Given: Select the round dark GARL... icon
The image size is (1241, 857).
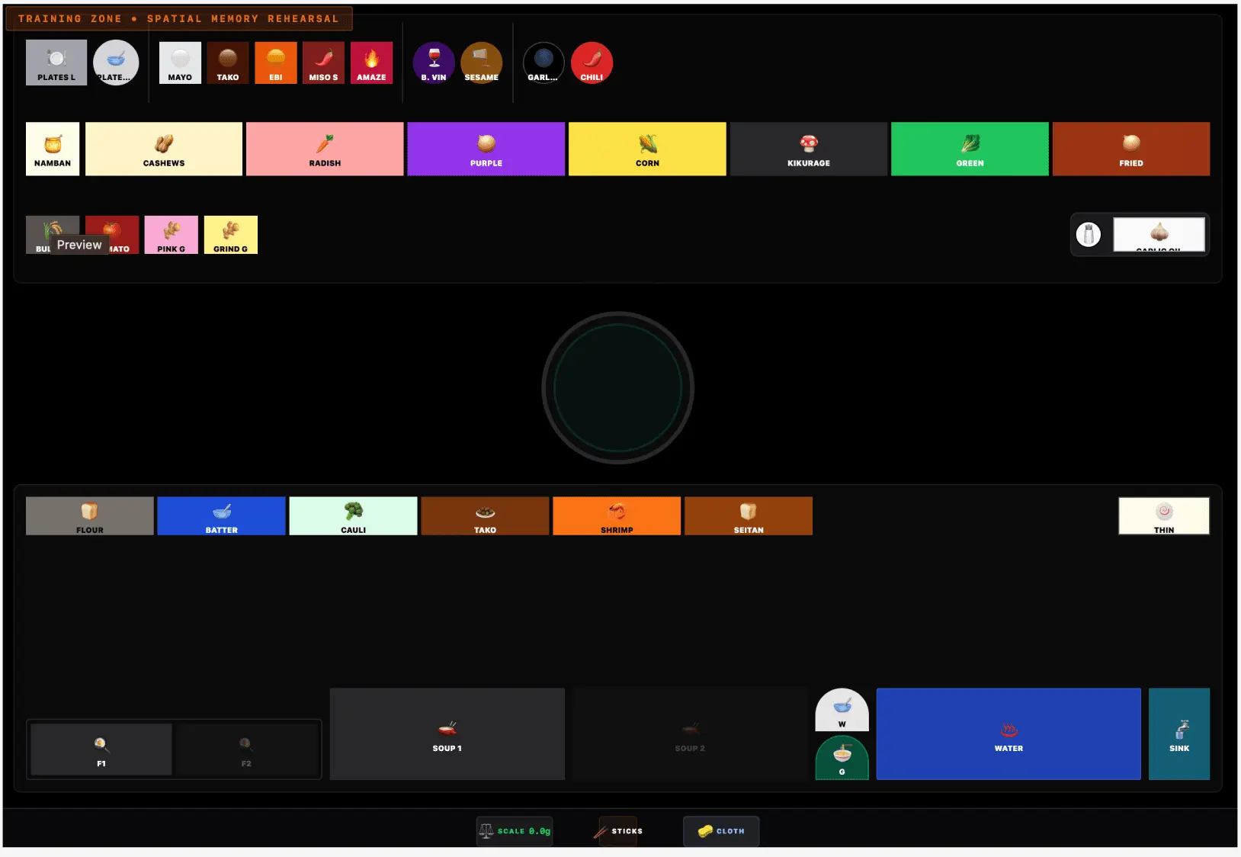Looking at the screenshot, I should tap(544, 63).
